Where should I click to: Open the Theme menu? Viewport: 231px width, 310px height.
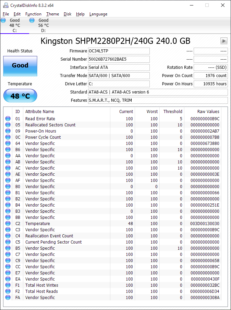(52, 14)
